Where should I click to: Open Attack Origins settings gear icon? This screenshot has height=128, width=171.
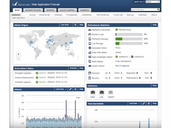[x=75, y=25]
